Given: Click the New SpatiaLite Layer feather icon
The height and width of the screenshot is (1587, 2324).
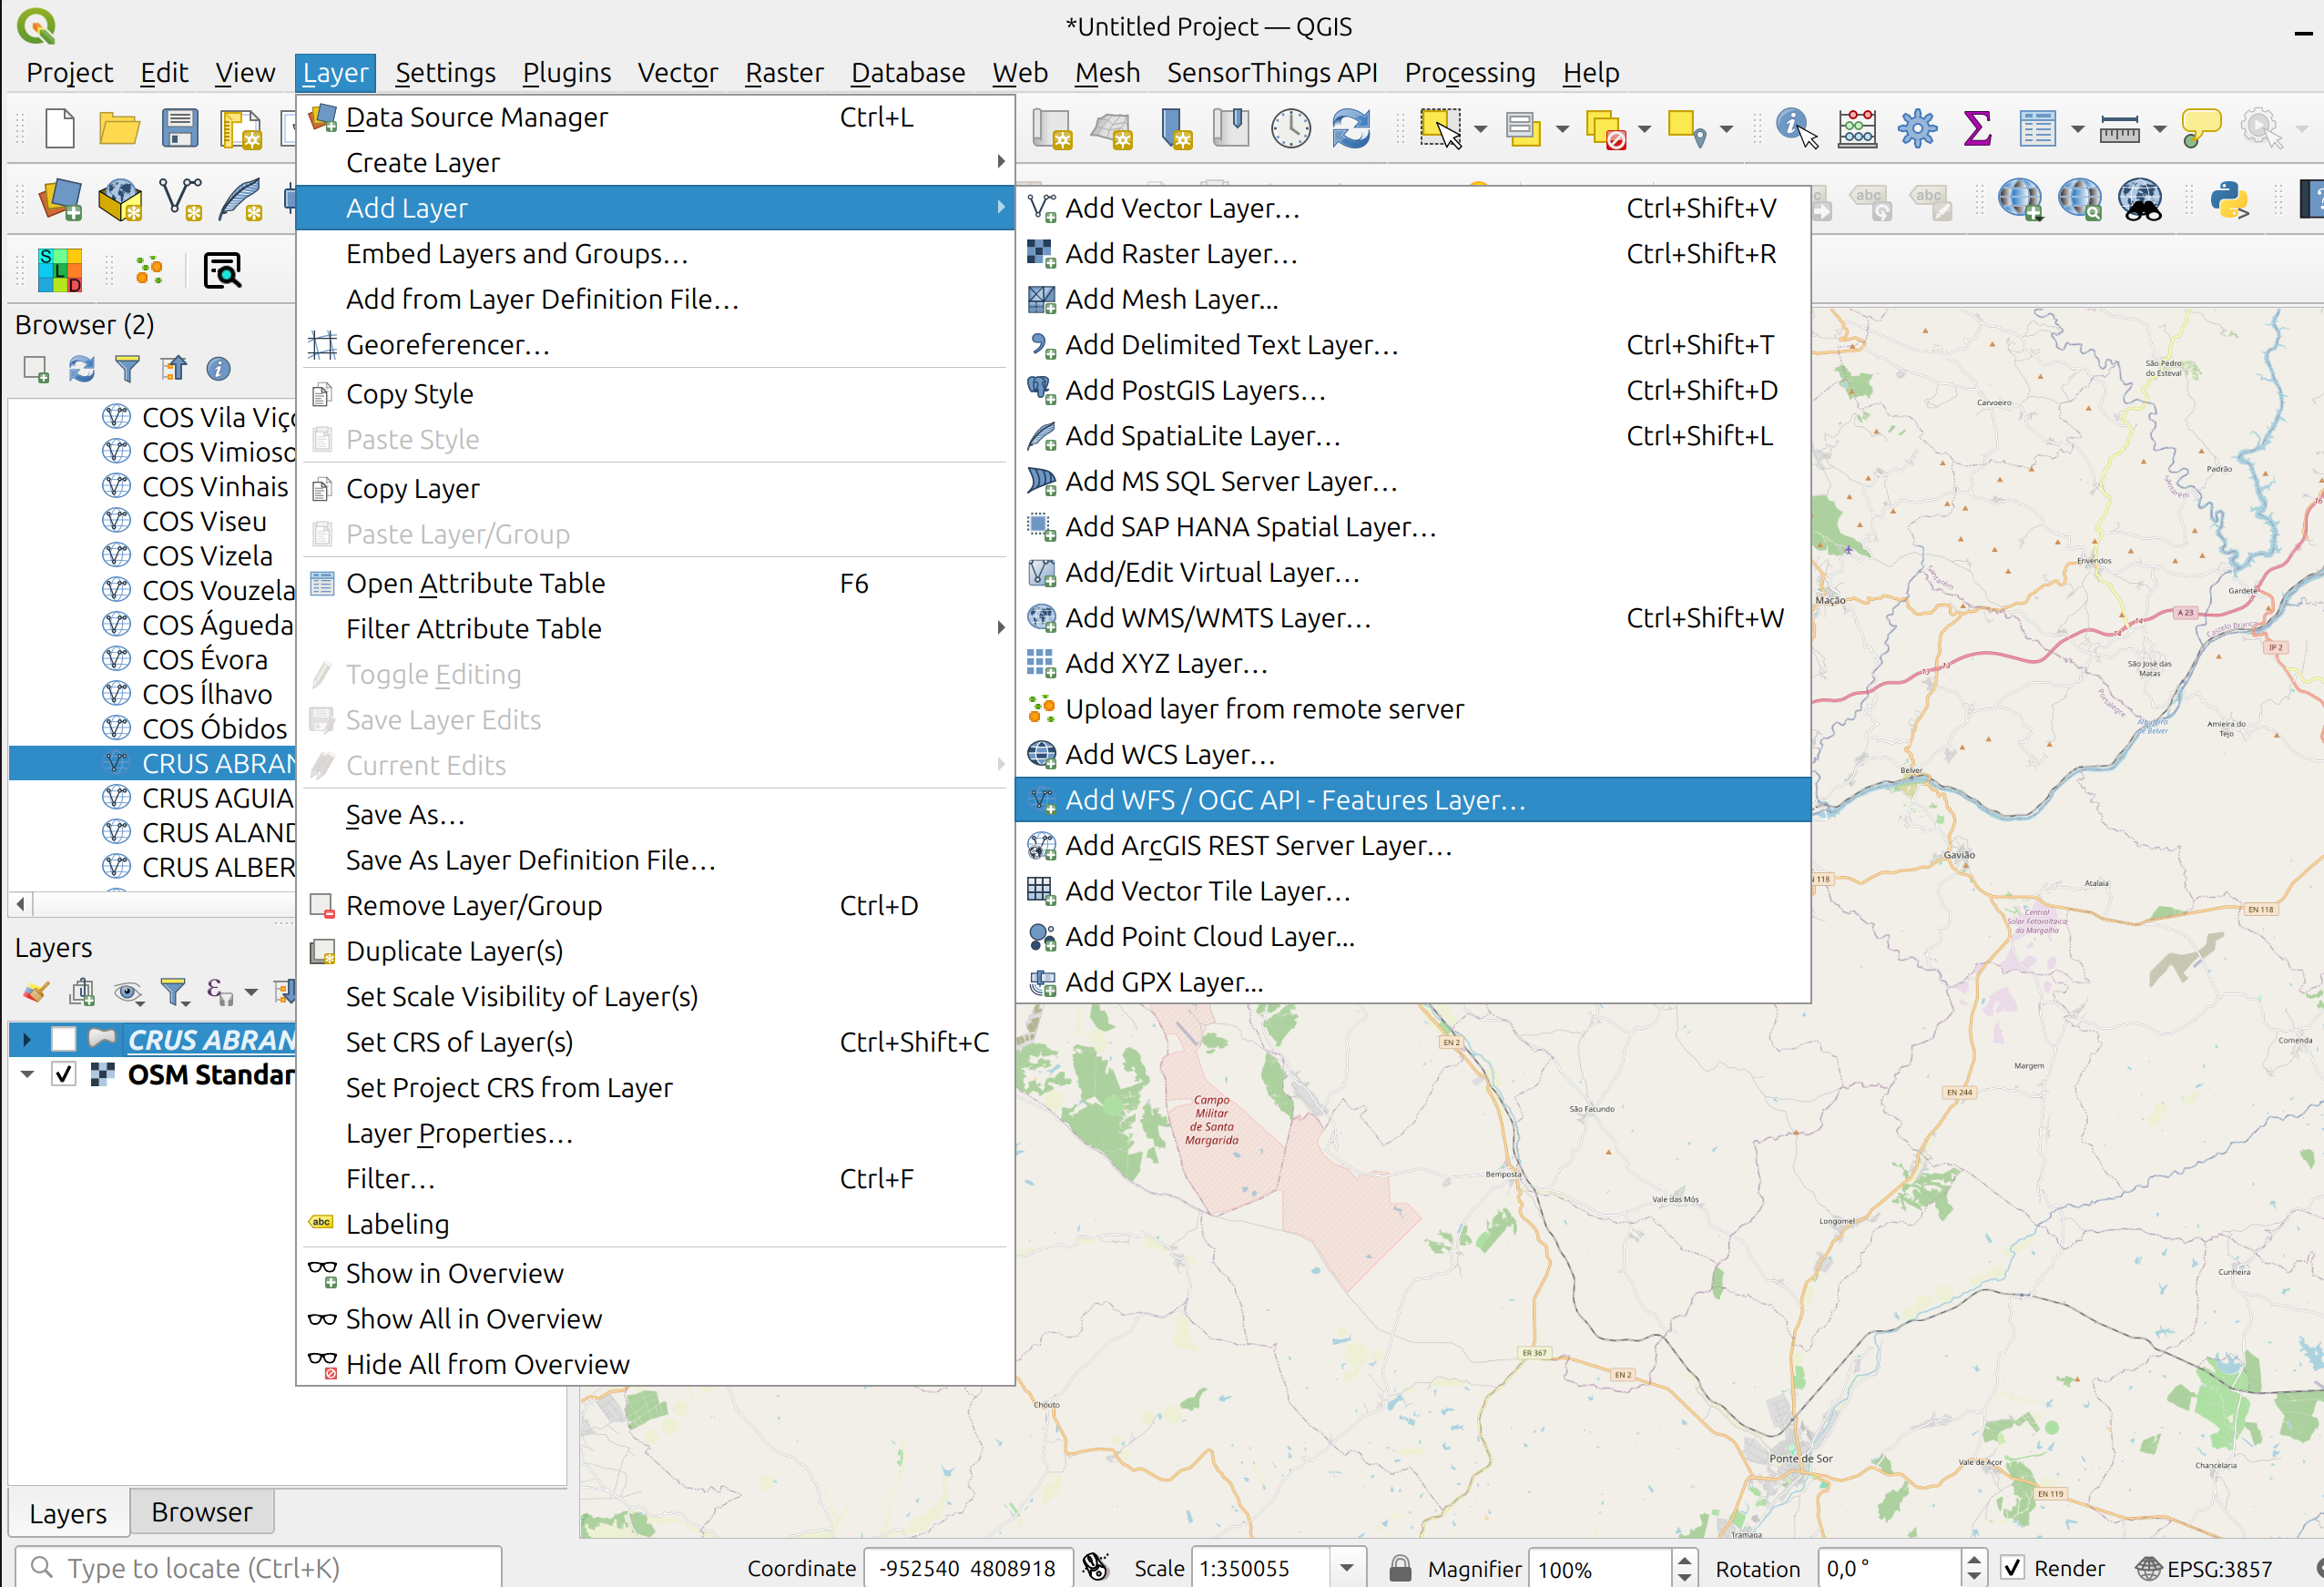Looking at the screenshot, I should (x=241, y=200).
